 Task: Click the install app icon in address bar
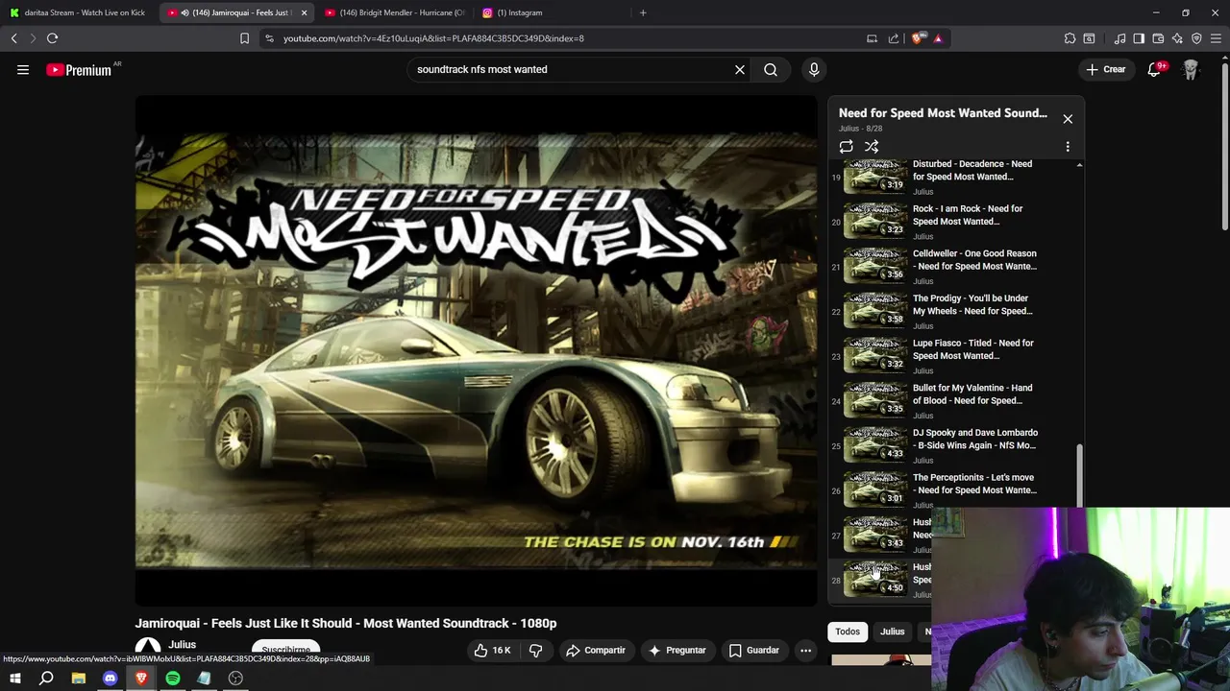click(x=872, y=38)
